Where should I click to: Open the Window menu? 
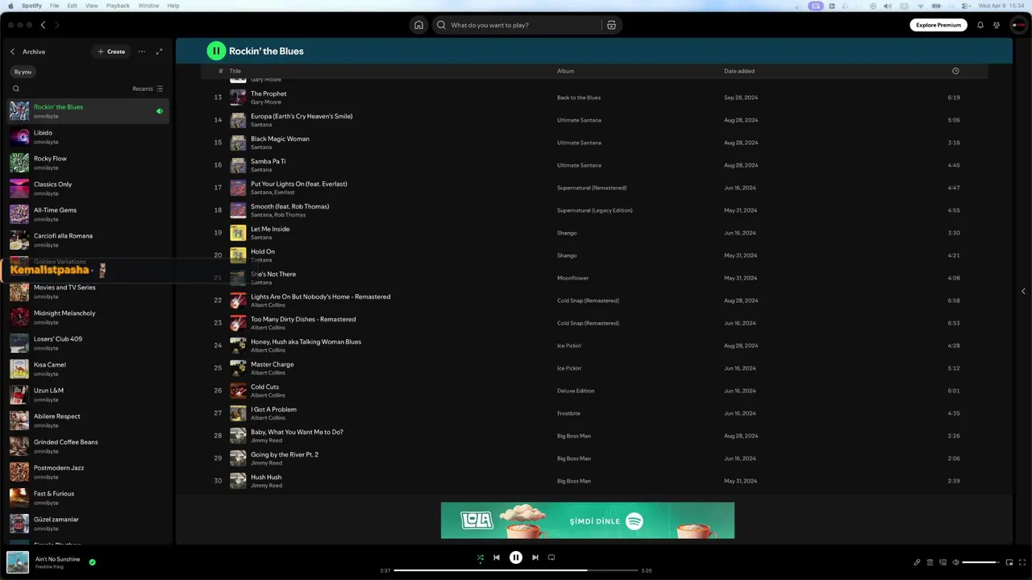pyautogui.click(x=148, y=6)
